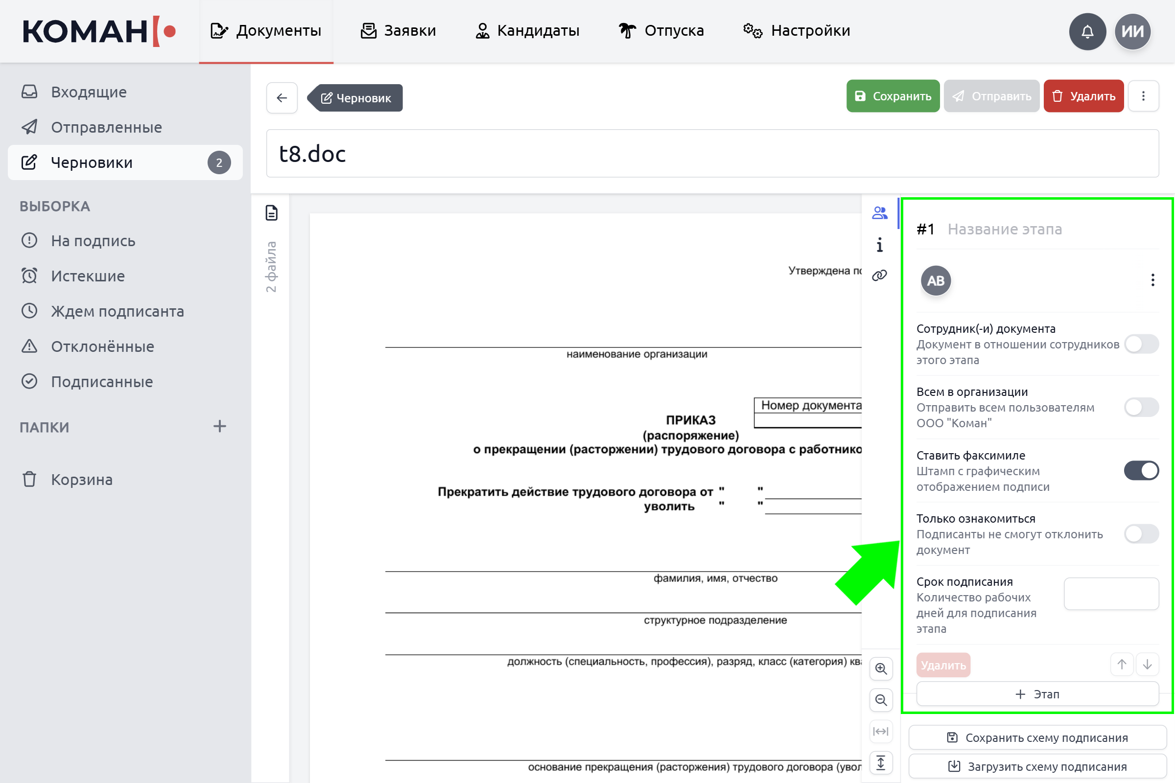The width and height of the screenshot is (1175, 783).
Task: Move stage up with arrow
Action: [1122, 664]
